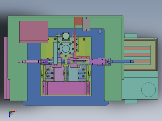Click the red X axis arrow of triad
Image resolution: width=162 pixels, height=121 pixels.
13,111
